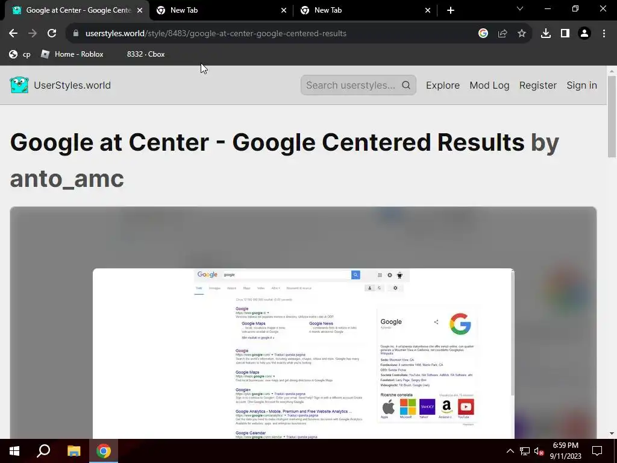The image size is (617, 463).
Task: Reload the current page
Action: [x=52, y=34]
